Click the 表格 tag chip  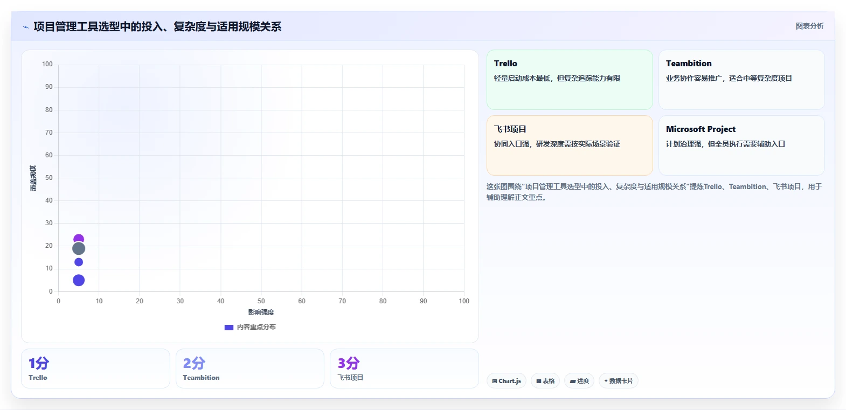click(545, 381)
